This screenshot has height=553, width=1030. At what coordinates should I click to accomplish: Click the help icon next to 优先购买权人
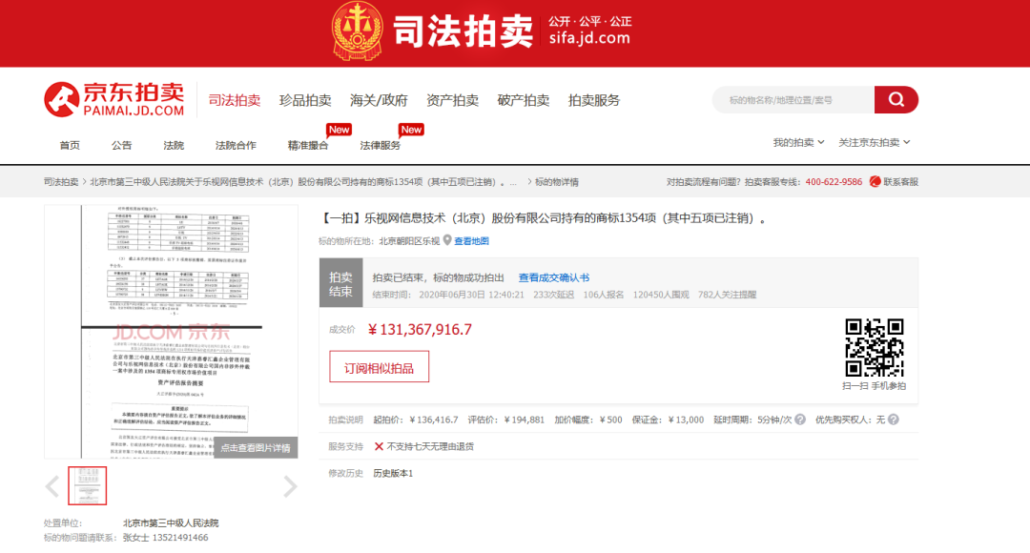pyautogui.click(x=894, y=420)
